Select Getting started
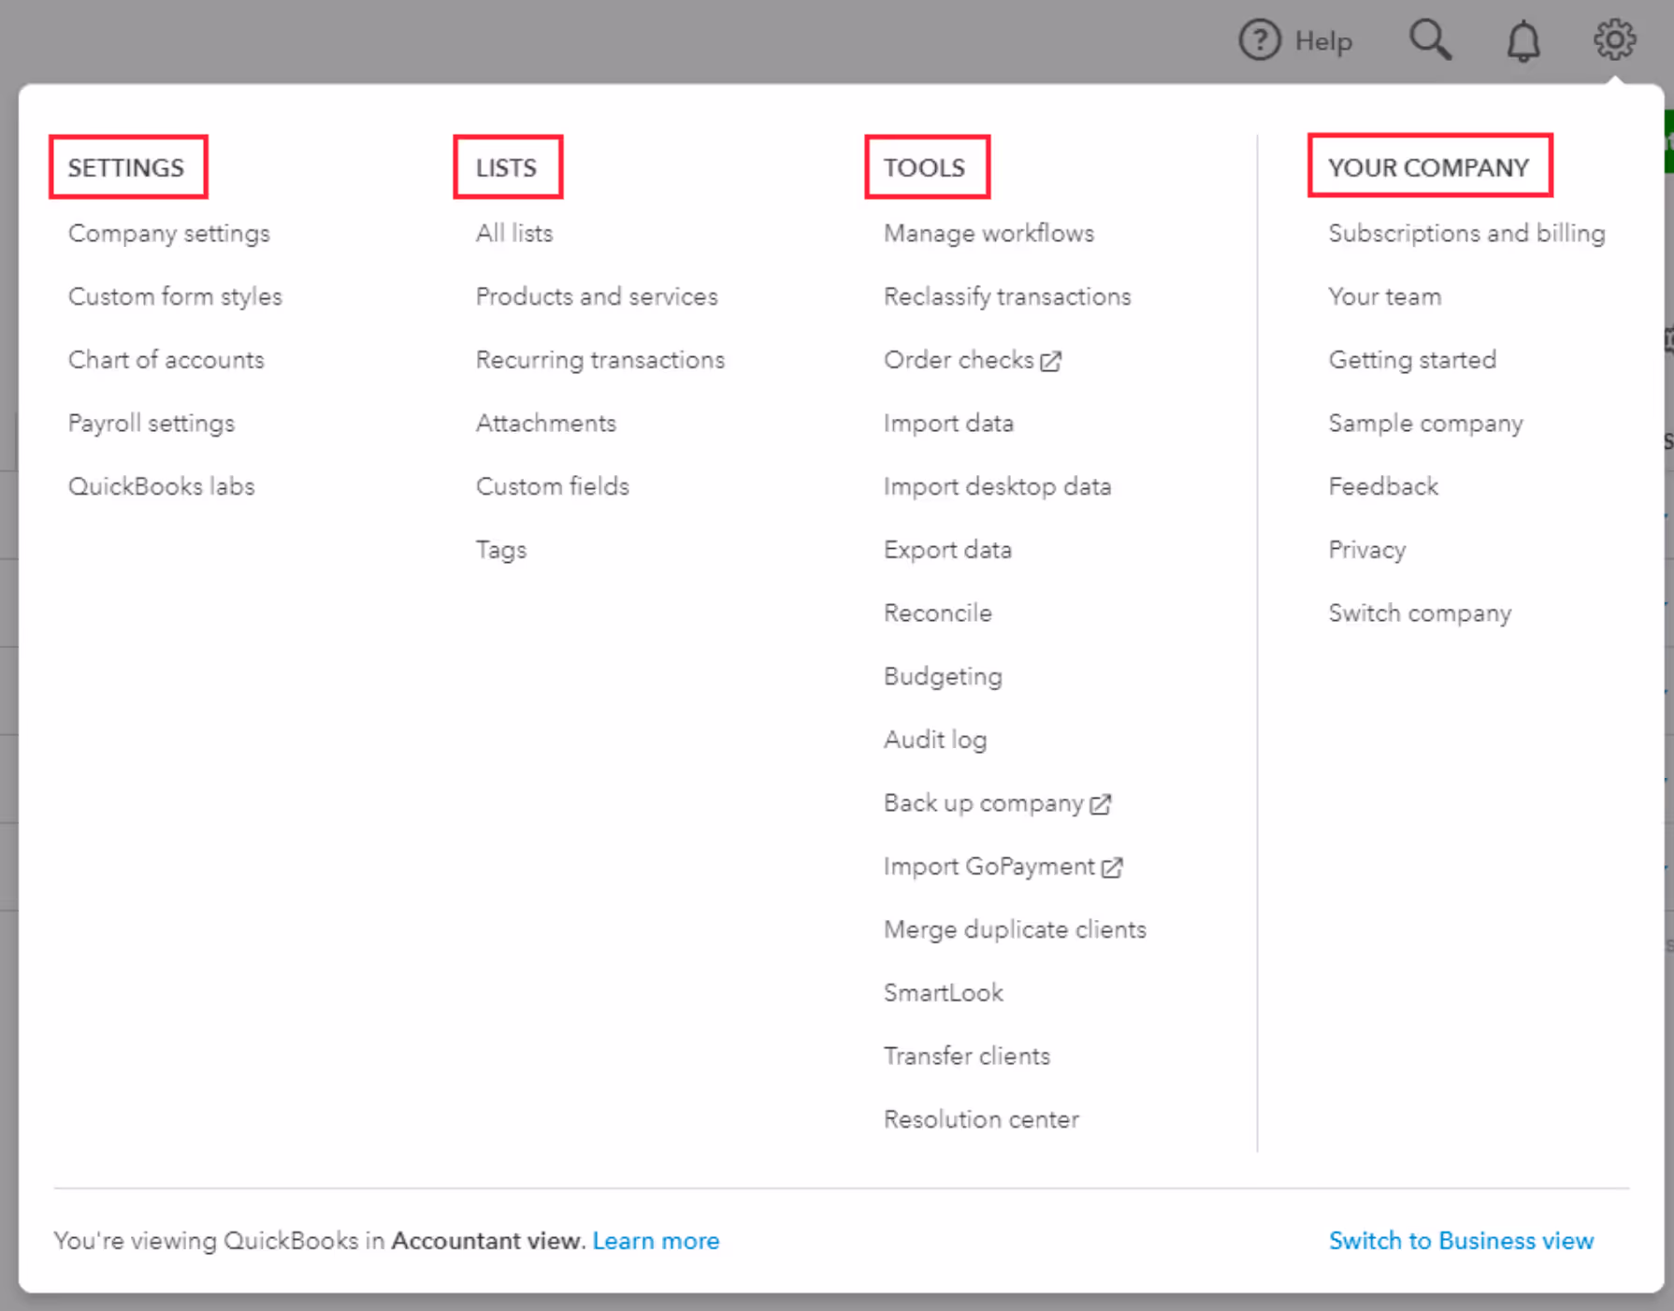The image size is (1674, 1311). [x=1412, y=361]
